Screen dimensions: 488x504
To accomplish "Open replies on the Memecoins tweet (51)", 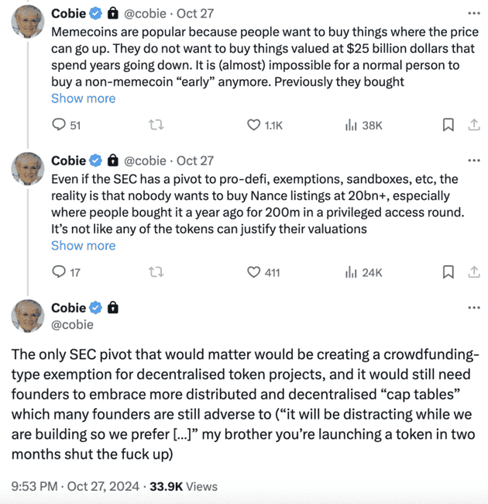I will (66, 125).
